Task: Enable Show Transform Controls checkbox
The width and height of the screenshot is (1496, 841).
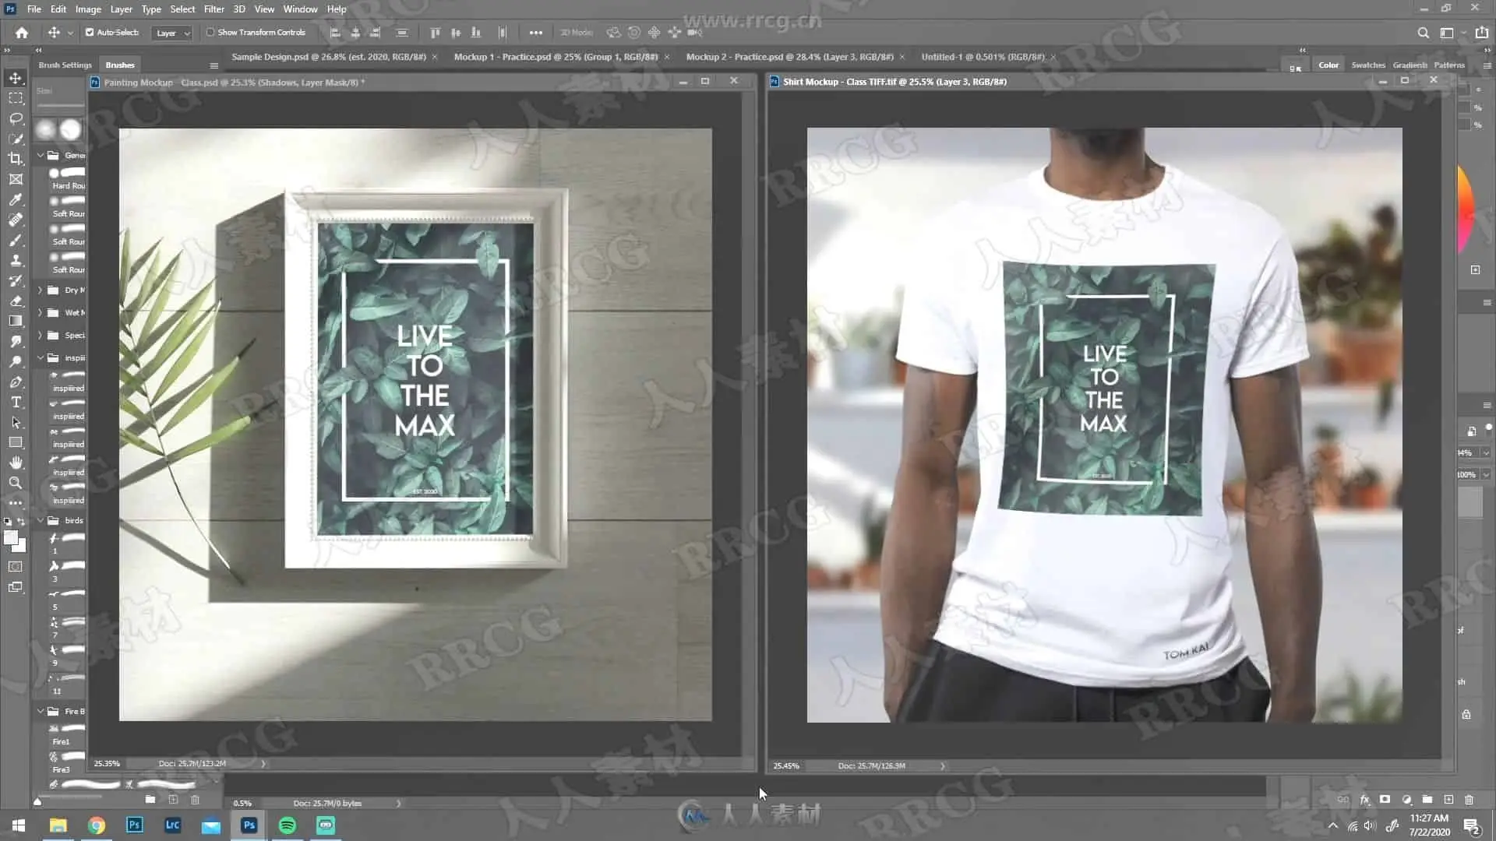Action: point(210,33)
